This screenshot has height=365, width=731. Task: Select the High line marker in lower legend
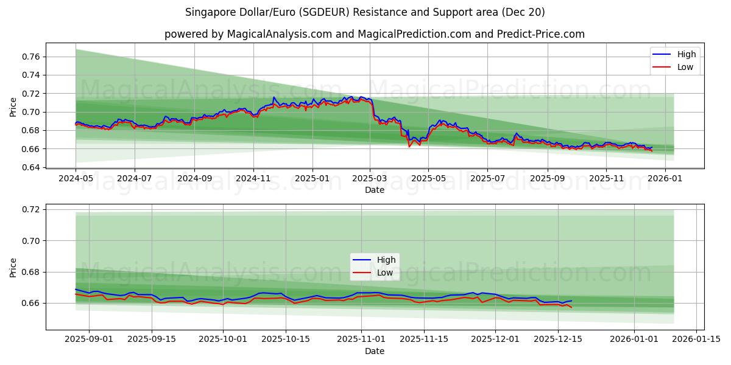(x=362, y=260)
